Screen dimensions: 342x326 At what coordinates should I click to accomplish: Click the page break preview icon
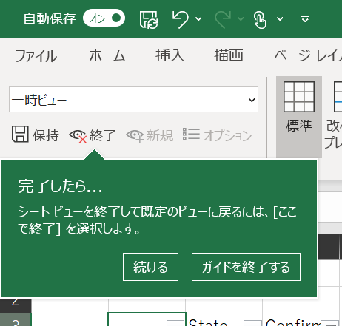coord(338,97)
